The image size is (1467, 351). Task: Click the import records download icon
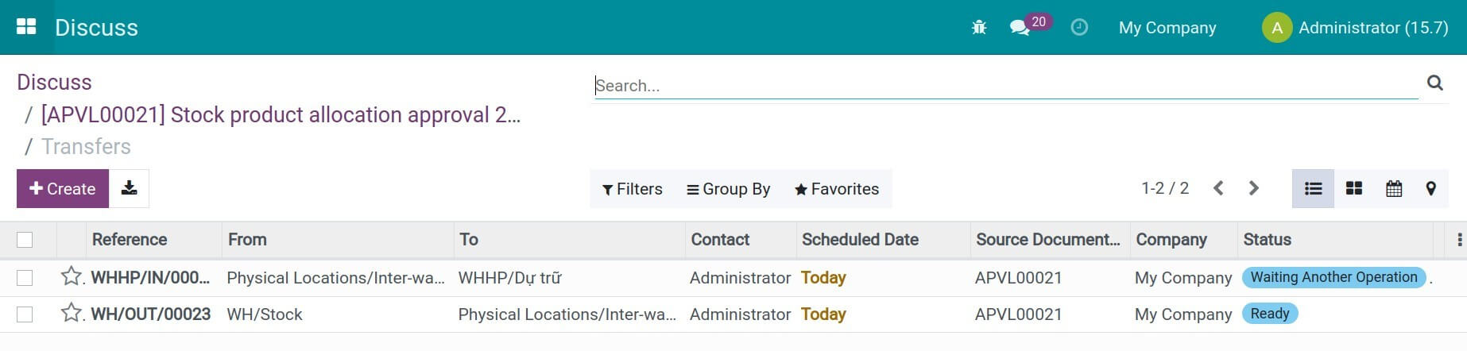[x=129, y=189]
